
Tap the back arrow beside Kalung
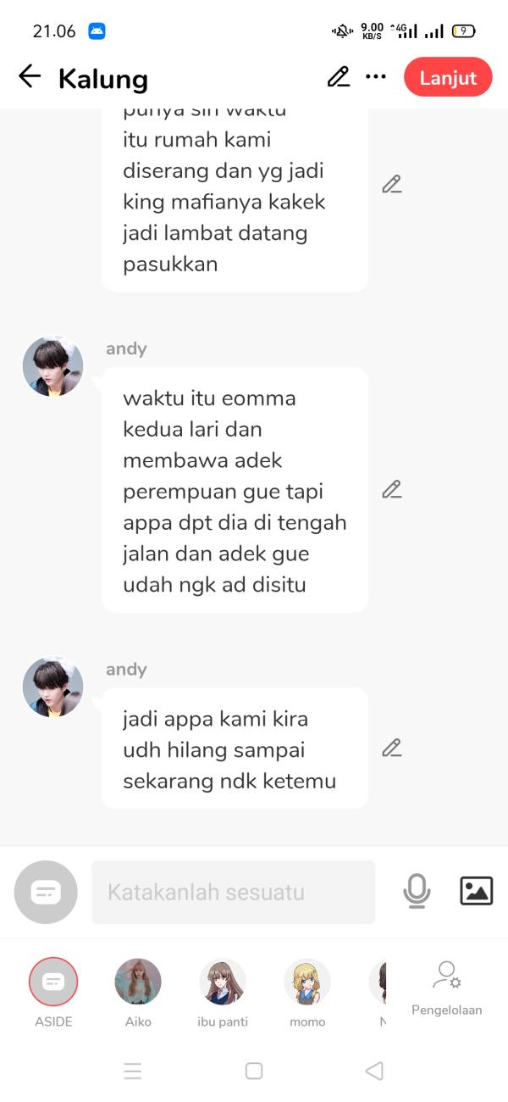30,77
